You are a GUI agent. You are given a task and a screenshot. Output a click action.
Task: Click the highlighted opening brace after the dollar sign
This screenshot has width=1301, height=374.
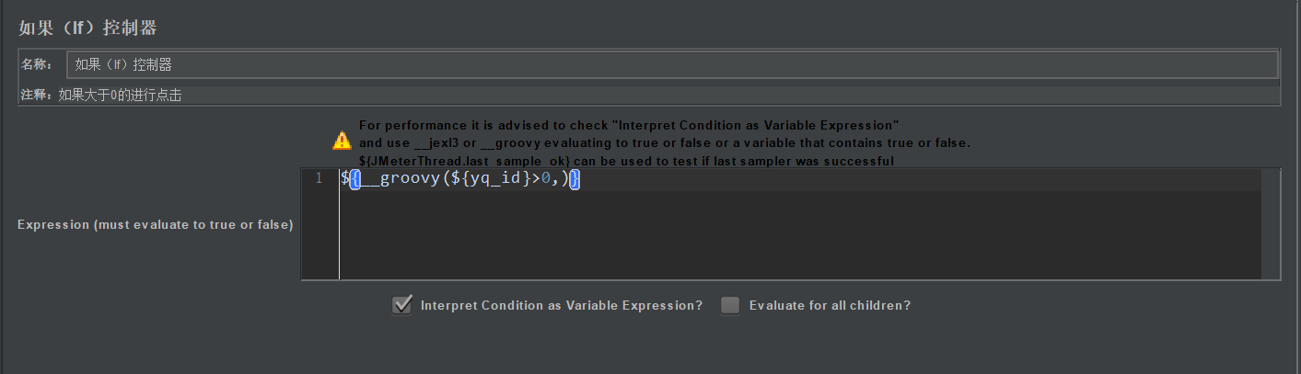click(x=354, y=179)
